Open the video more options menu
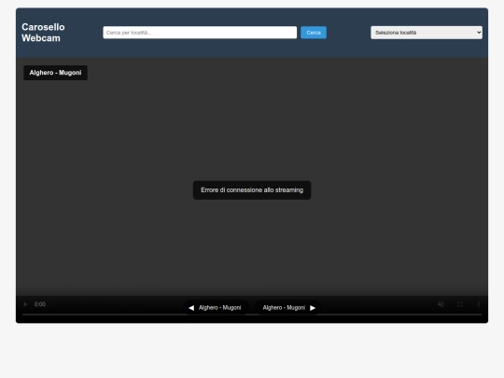504x378 pixels. pyautogui.click(x=479, y=304)
